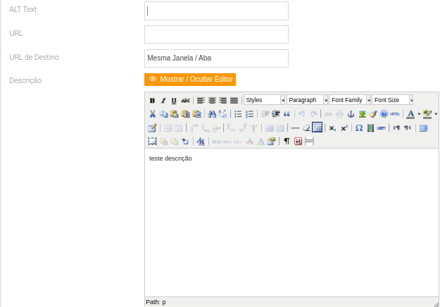Insert page break icon

point(309,142)
